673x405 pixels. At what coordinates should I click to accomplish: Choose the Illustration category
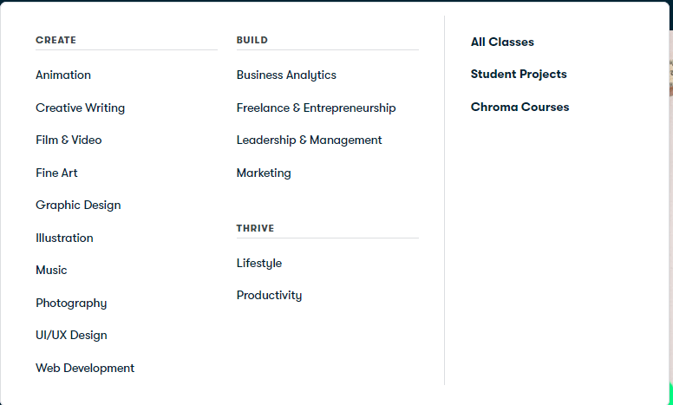click(x=64, y=238)
